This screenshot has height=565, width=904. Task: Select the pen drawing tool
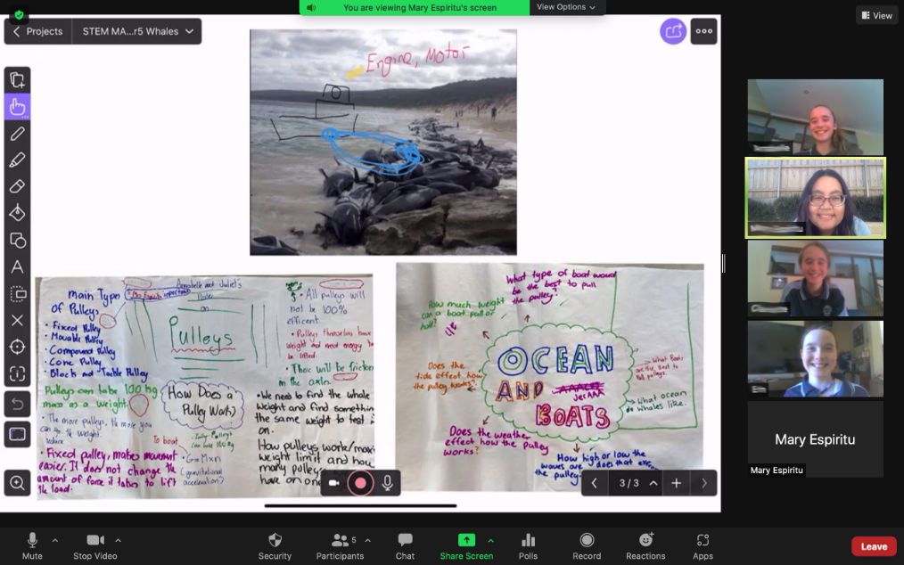17,134
